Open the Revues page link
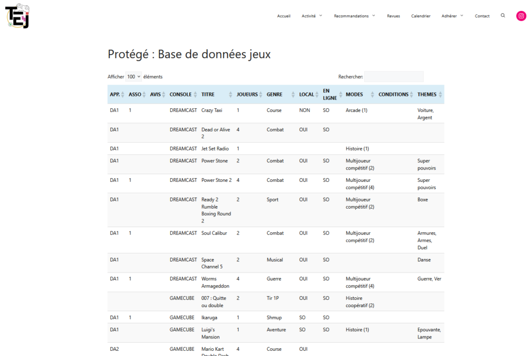Viewport: 528px width, 356px height. point(393,16)
